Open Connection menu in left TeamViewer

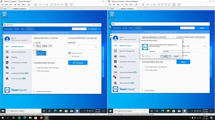[x=9, y=29]
